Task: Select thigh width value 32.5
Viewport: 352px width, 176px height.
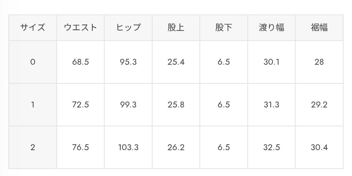Action: [x=271, y=147]
